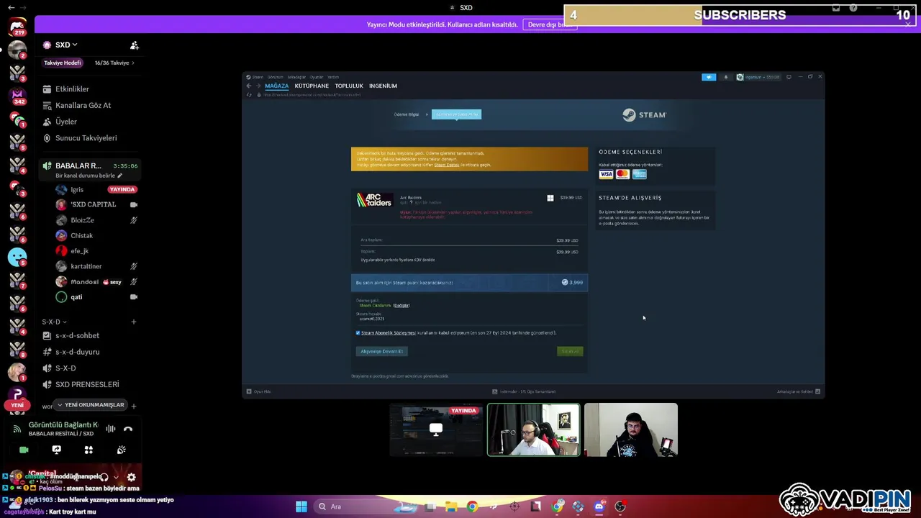Click the green Satın Al purchase button

[x=570, y=351]
